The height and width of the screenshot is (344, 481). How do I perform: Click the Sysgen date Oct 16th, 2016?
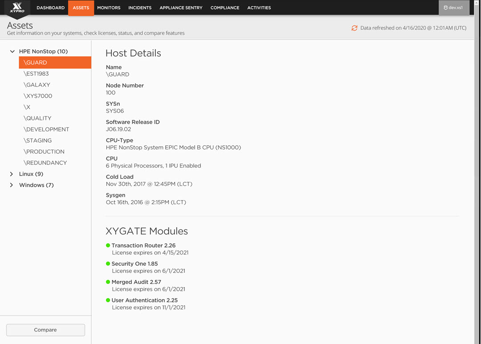pos(146,202)
